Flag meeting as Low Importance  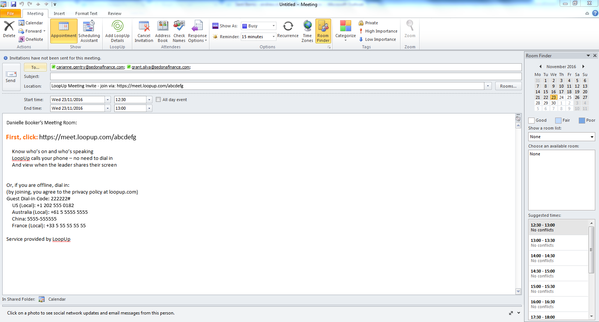(x=377, y=39)
